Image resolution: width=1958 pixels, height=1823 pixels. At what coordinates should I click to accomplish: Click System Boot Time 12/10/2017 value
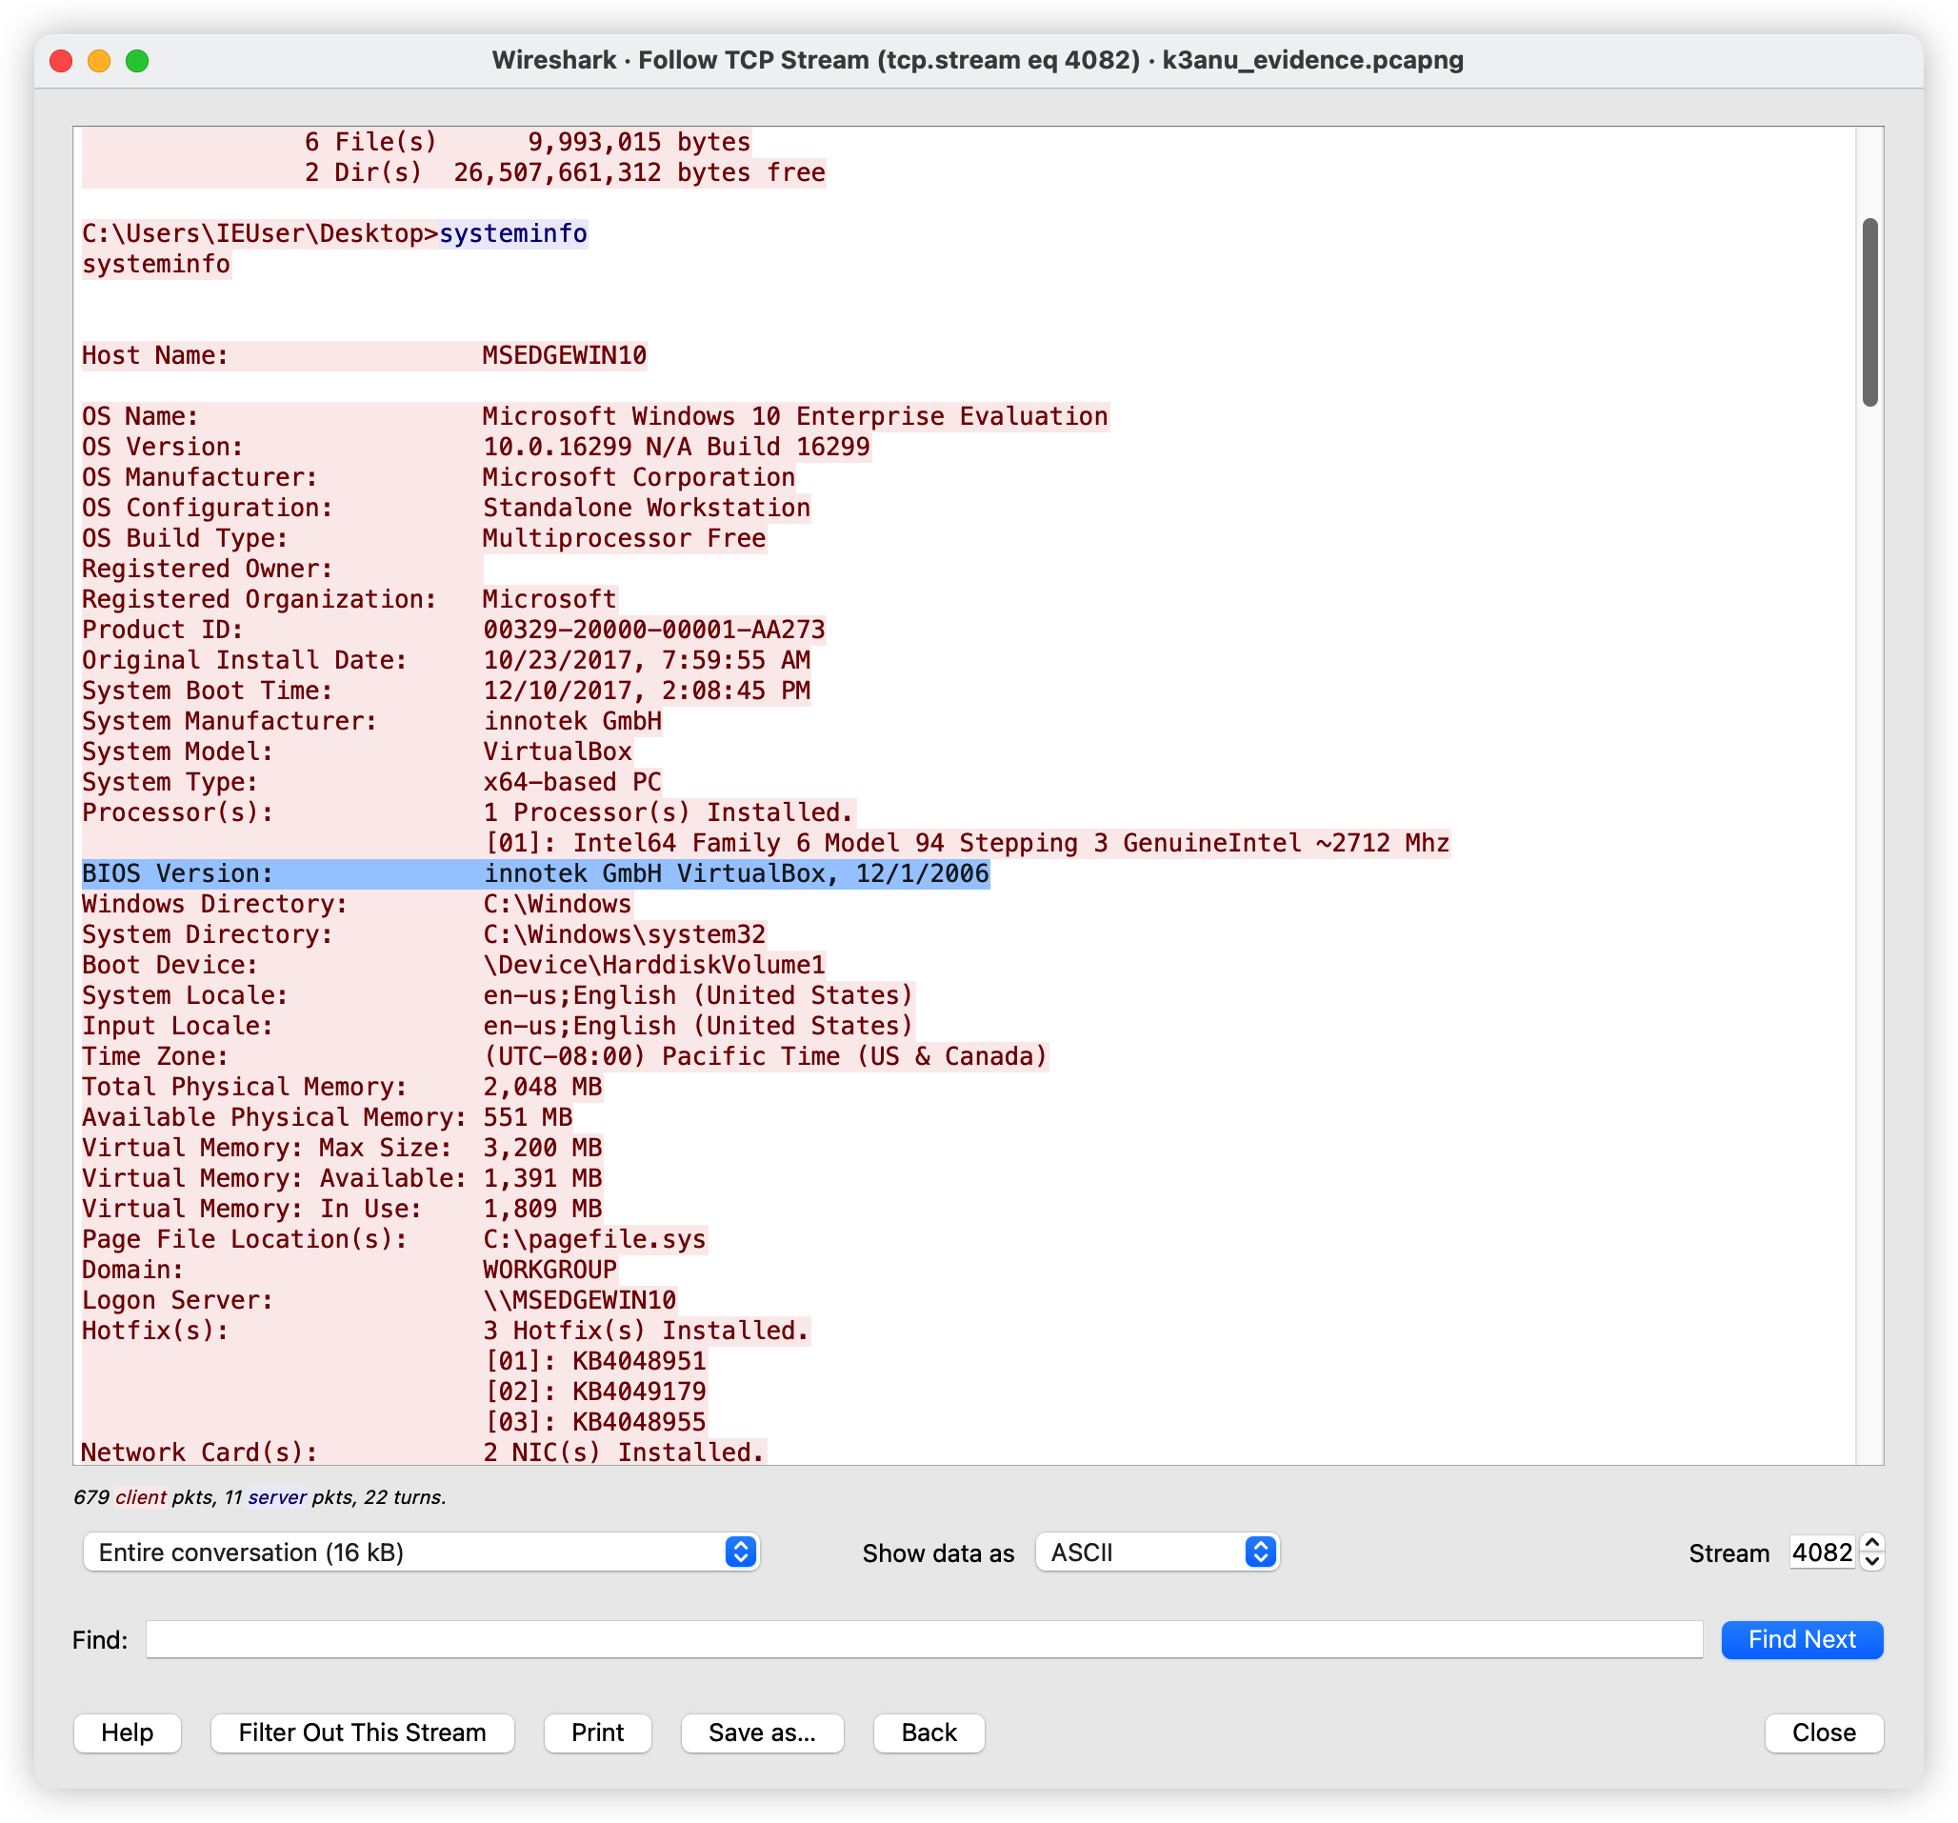(x=647, y=691)
